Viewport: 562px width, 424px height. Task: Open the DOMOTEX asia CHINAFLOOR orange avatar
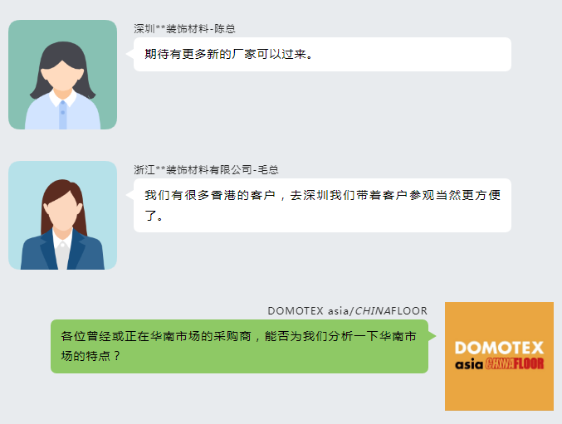coord(499,356)
